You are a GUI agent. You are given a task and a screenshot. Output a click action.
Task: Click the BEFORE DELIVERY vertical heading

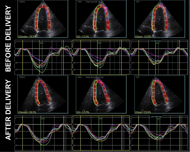[8, 38]
